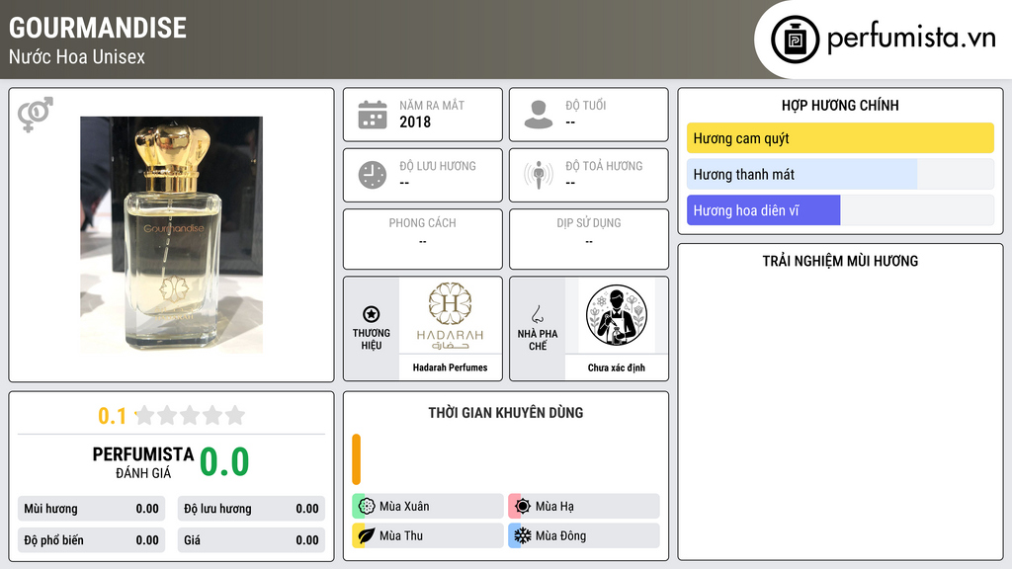Open the Chưa xác định perfumer link
The width and height of the screenshot is (1012, 569).
coord(617,367)
